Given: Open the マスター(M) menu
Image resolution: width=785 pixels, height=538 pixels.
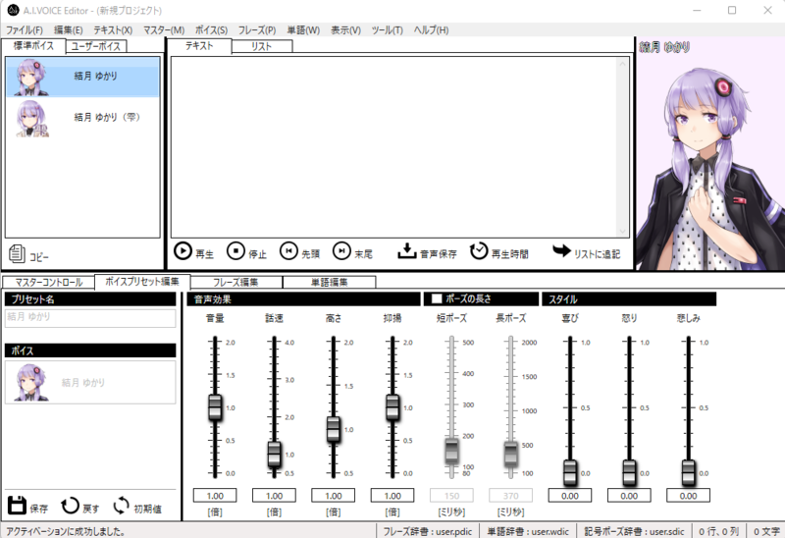Looking at the screenshot, I should [x=164, y=30].
